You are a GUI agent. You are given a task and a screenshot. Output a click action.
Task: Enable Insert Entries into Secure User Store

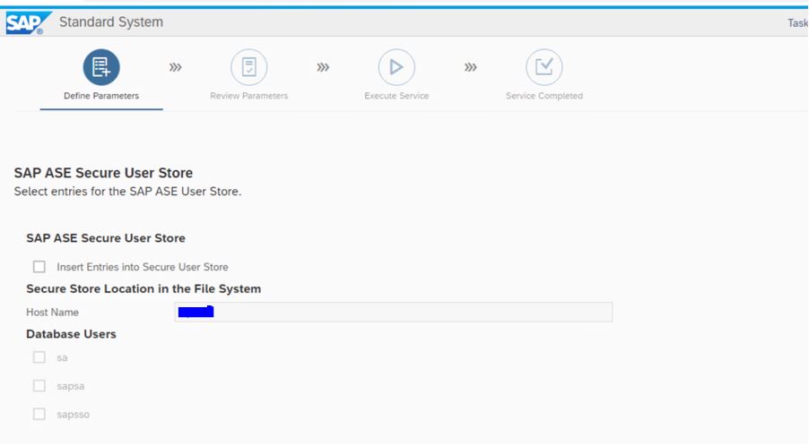click(x=39, y=267)
